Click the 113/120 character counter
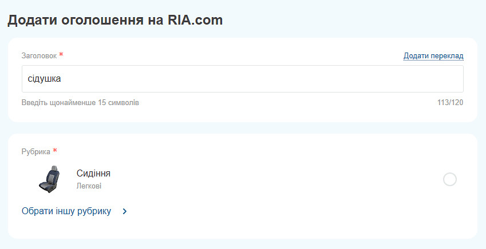Image resolution: width=486 pixels, height=249 pixels. click(x=449, y=103)
